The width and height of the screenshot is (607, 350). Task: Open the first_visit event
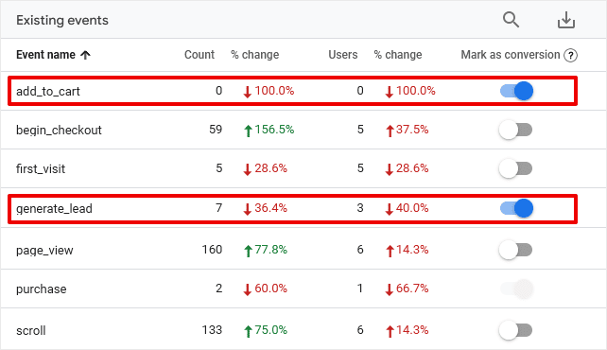(41, 169)
